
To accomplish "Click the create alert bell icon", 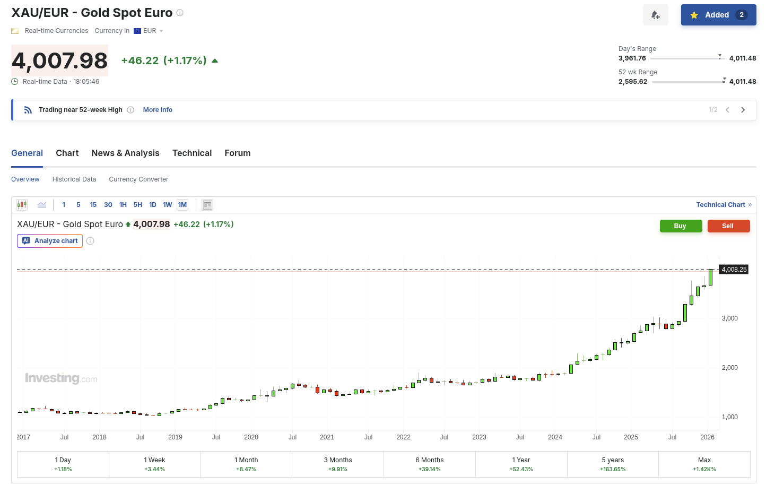I will tap(655, 15).
